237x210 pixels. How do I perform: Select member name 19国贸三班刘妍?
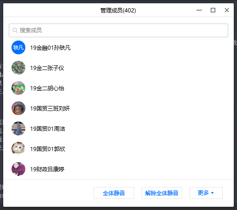[50, 108]
